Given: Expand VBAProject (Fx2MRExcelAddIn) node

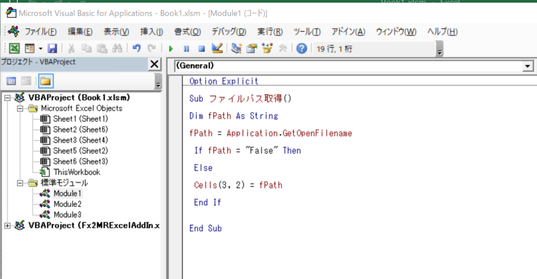Looking at the screenshot, I should tap(7, 226).
